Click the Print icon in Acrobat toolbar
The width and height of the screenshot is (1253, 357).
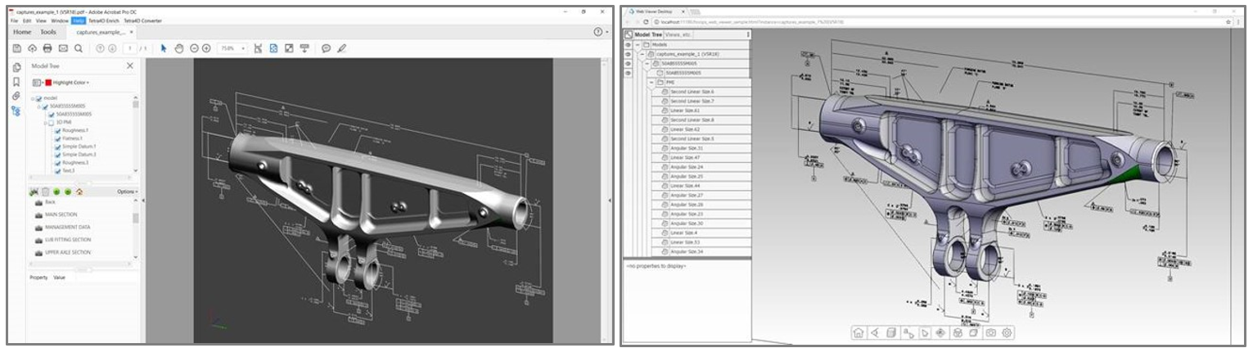coord(47,48)
